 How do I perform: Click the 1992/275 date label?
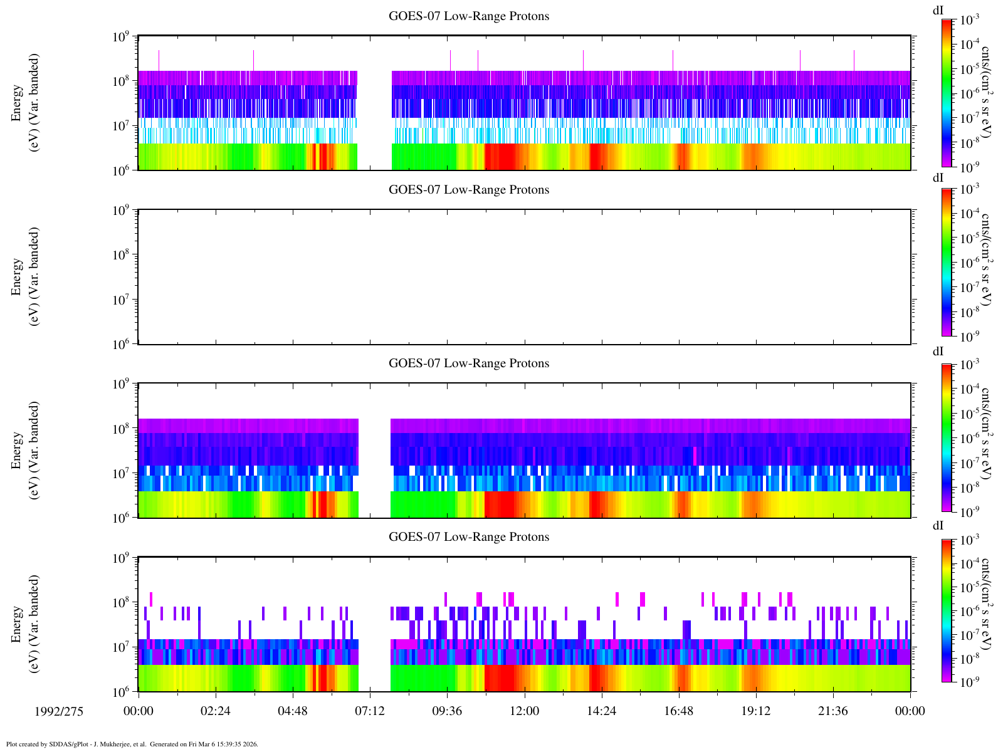point(59,711)
